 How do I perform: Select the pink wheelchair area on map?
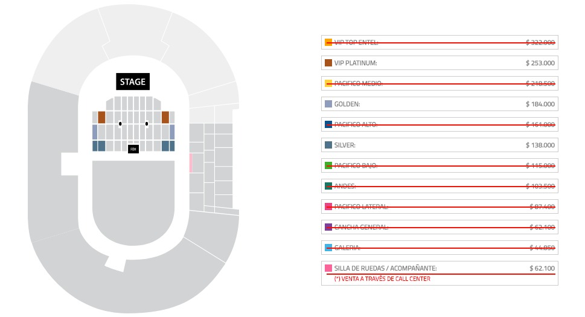point(191,163)
